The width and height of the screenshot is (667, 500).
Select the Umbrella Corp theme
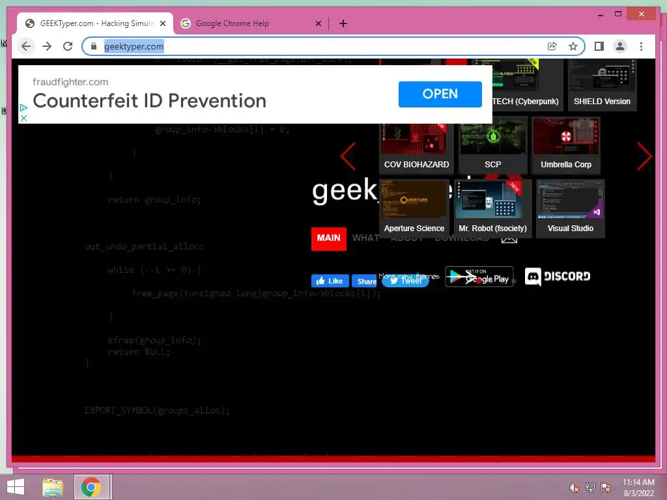(566, 145)
